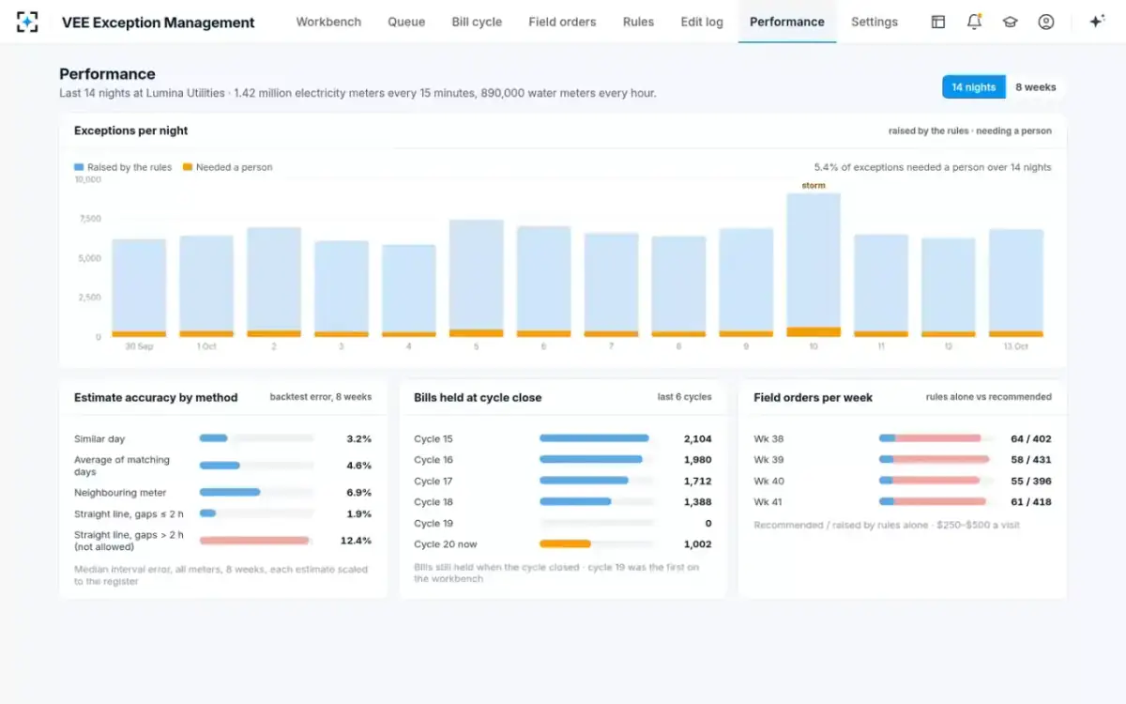Click the 1.9% value
The width and height of the screenshot is (1126, 704).
[x=359, y=513]
